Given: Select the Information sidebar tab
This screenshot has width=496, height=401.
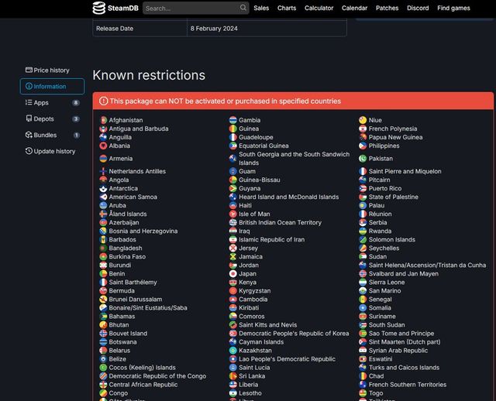Looking at the screenshot, I should [51, 87].
